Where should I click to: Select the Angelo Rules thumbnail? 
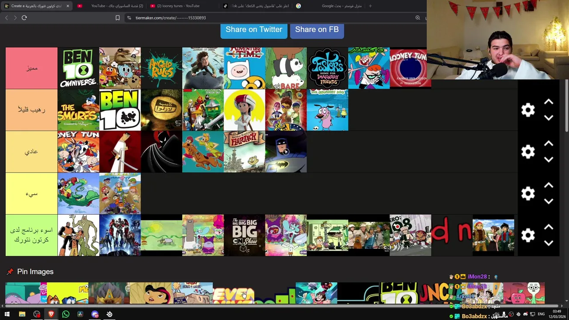click(161, 68)
